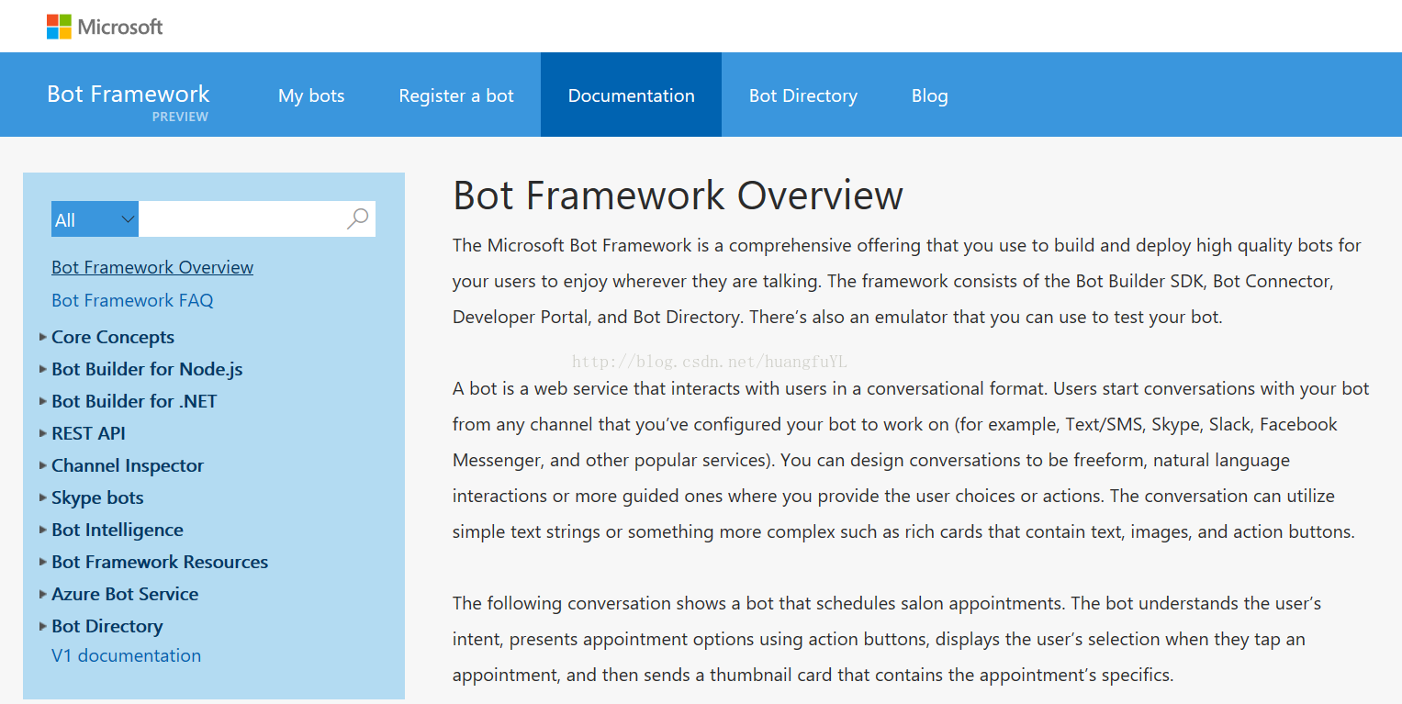Open Bot Framework Overview sidebar link
The height and width of the screenshot is (704, 1402).
(x=152, y=267)
